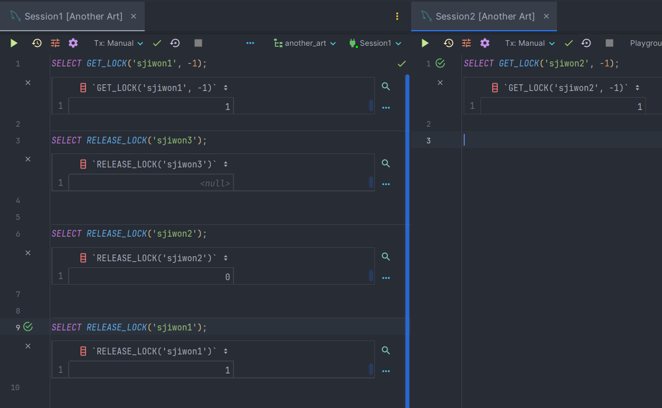The width and height of the screenshot is (662, 408).
Task: Open view parameters icon in Session2 toolbar
Action: [466, 43]
